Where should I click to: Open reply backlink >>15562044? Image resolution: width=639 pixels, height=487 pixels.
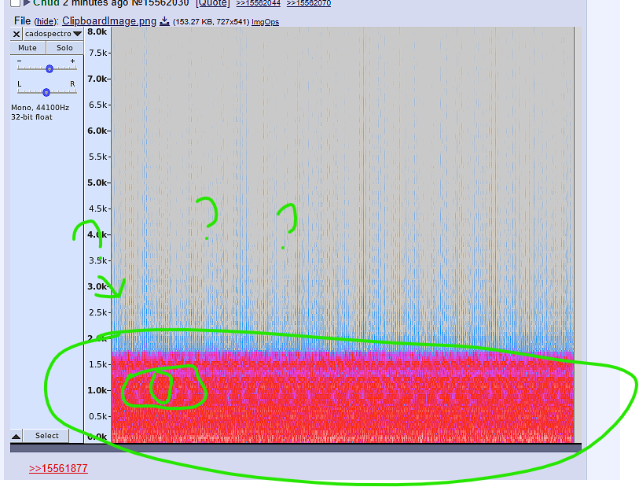(x=258, y=3)
